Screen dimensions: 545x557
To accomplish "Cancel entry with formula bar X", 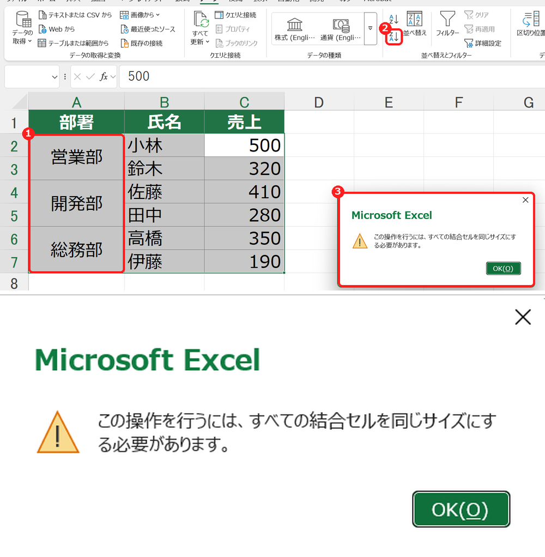I will (77, 77).
